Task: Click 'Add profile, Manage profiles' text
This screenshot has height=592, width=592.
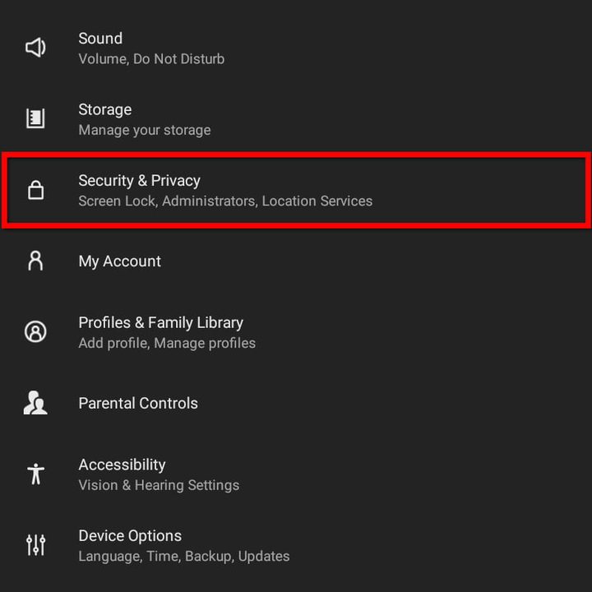Action: [x=167, y=343]
